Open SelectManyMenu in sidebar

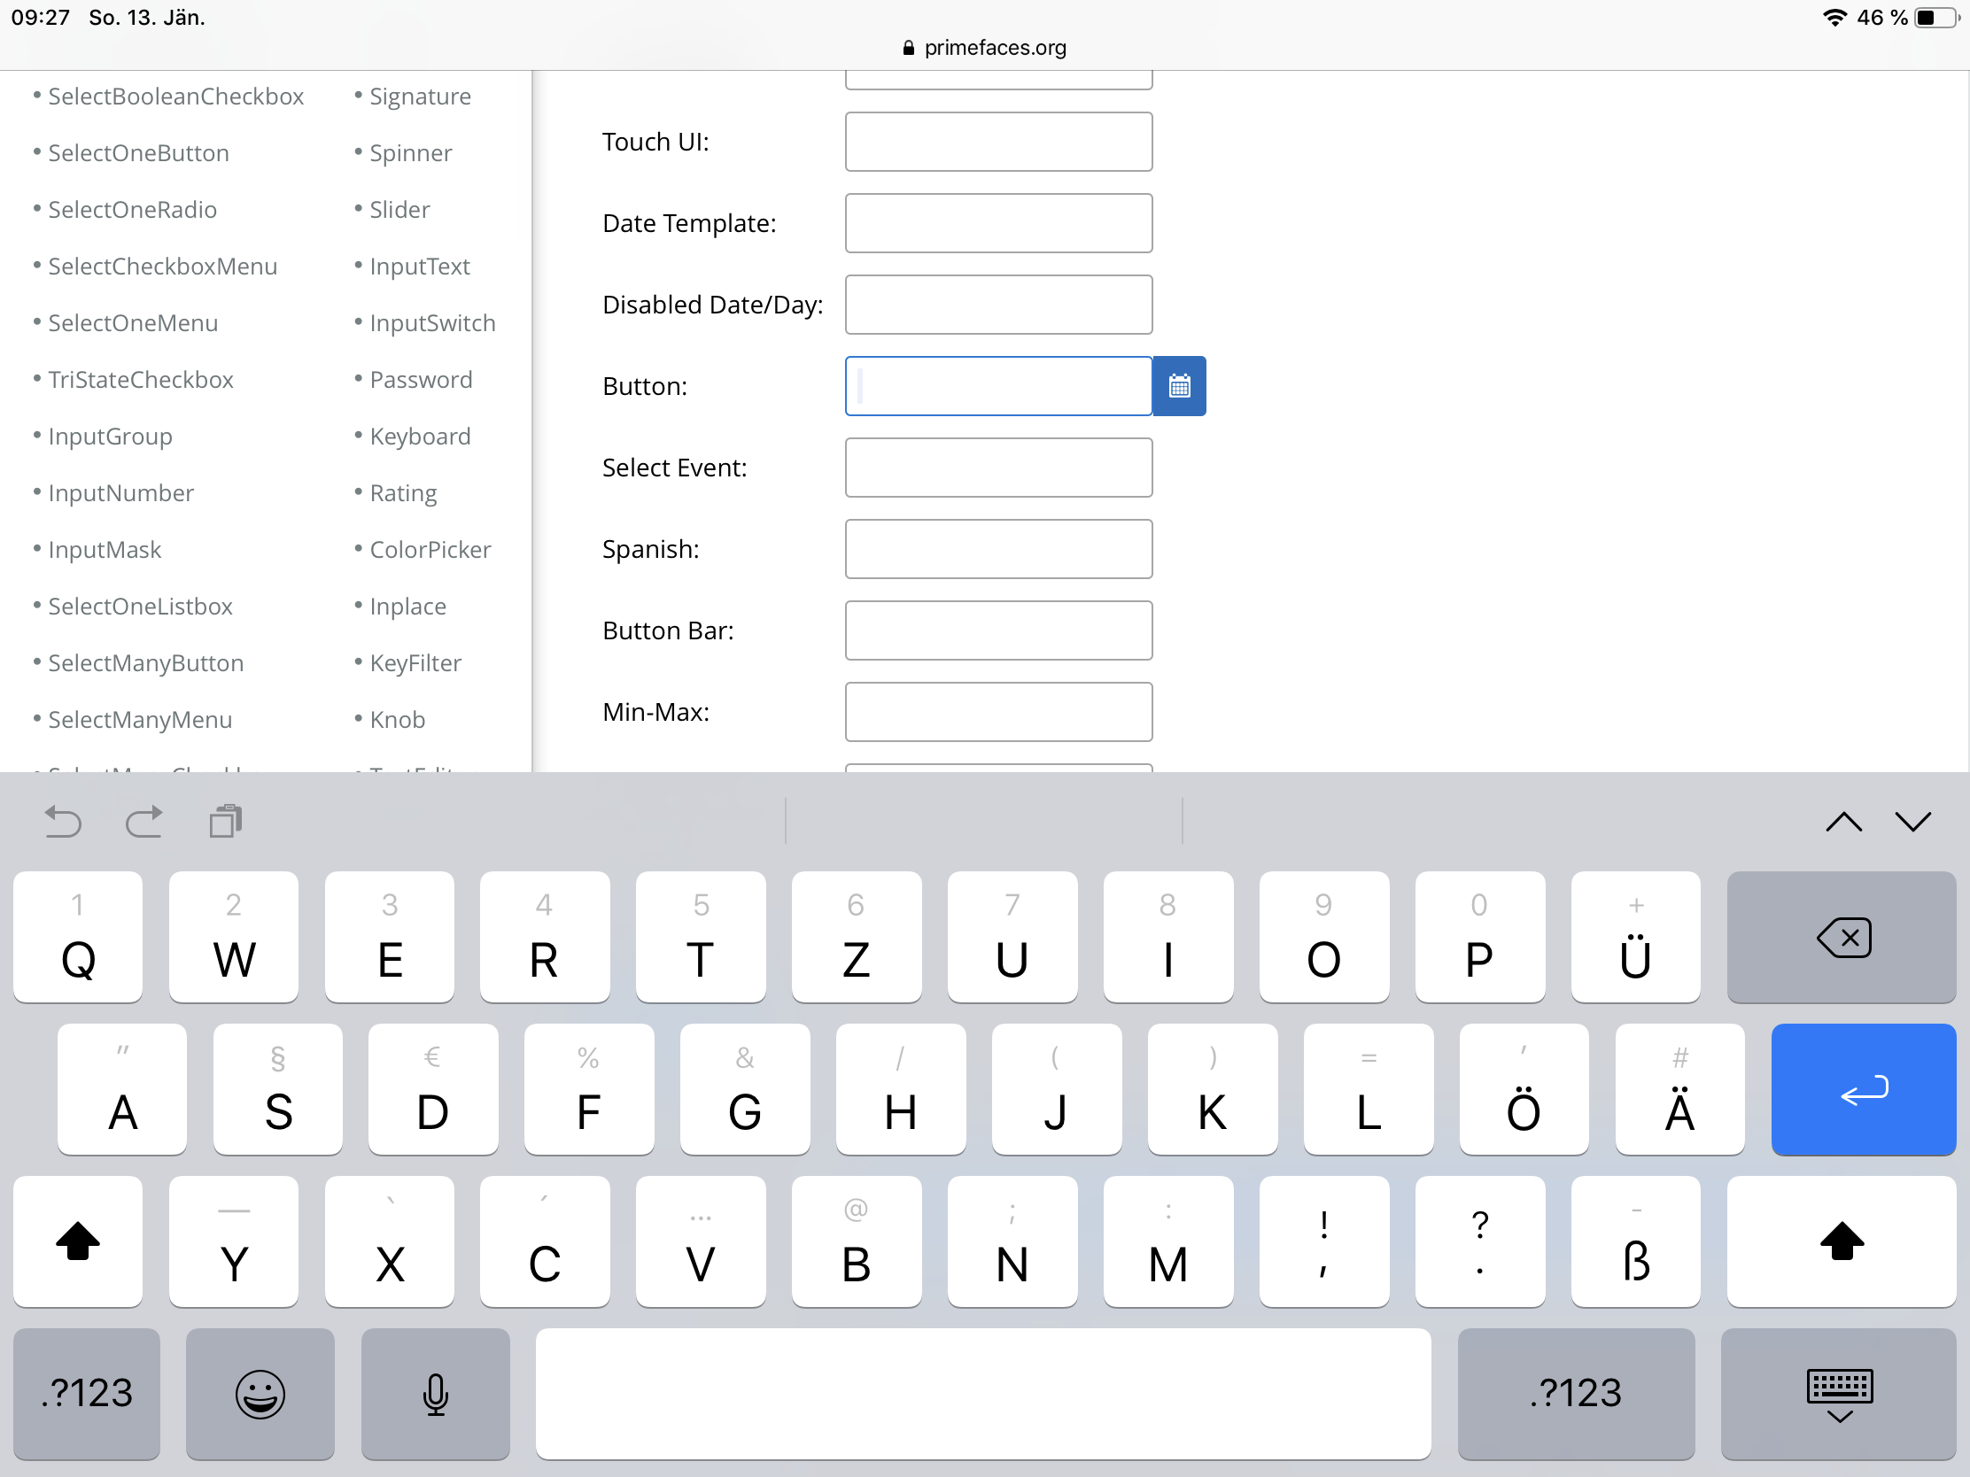click(x=140, y=720)
